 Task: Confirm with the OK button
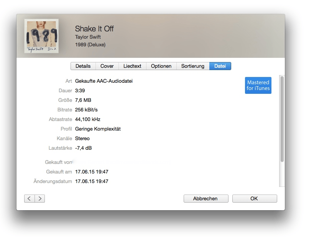255,198
